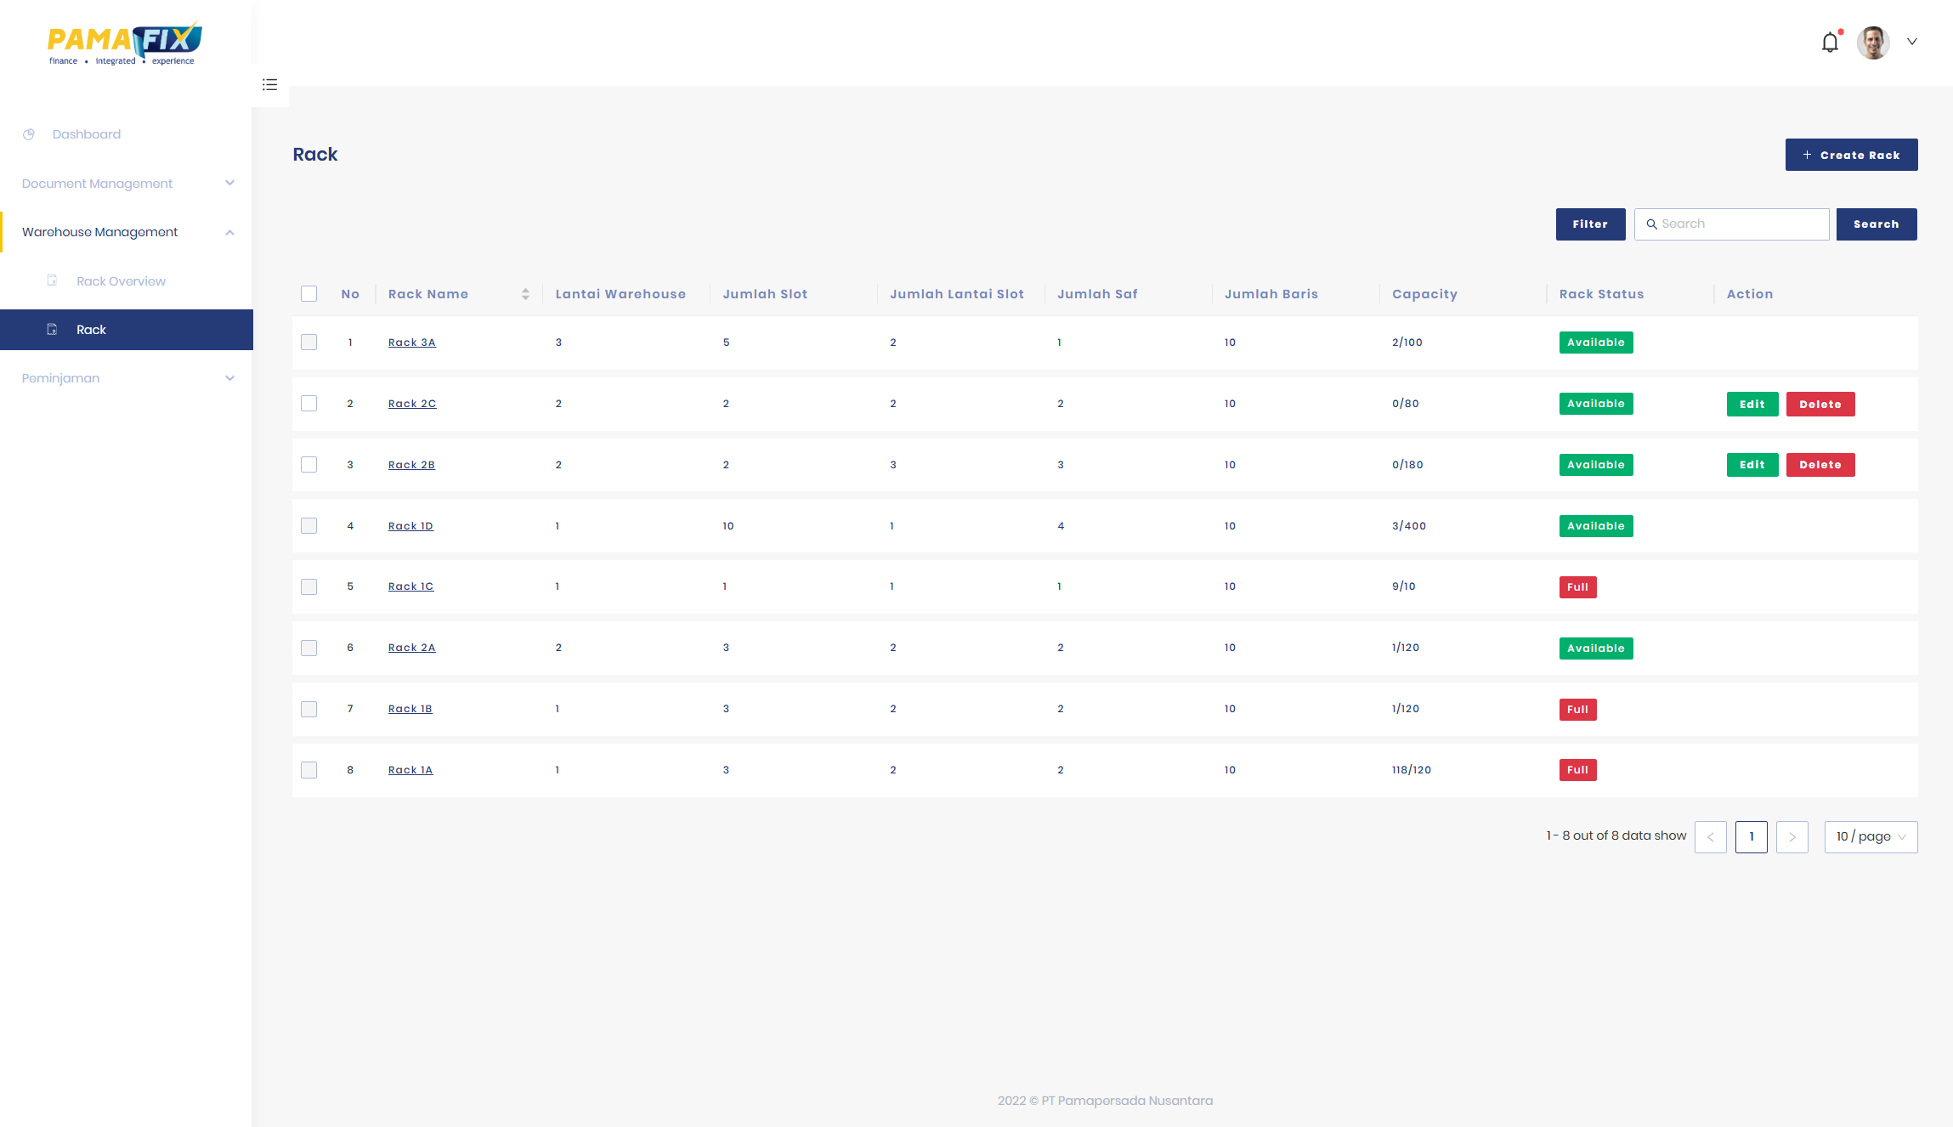1953x1127 pixels.
Task: Expand the Document Management menu
Action: 127,184
